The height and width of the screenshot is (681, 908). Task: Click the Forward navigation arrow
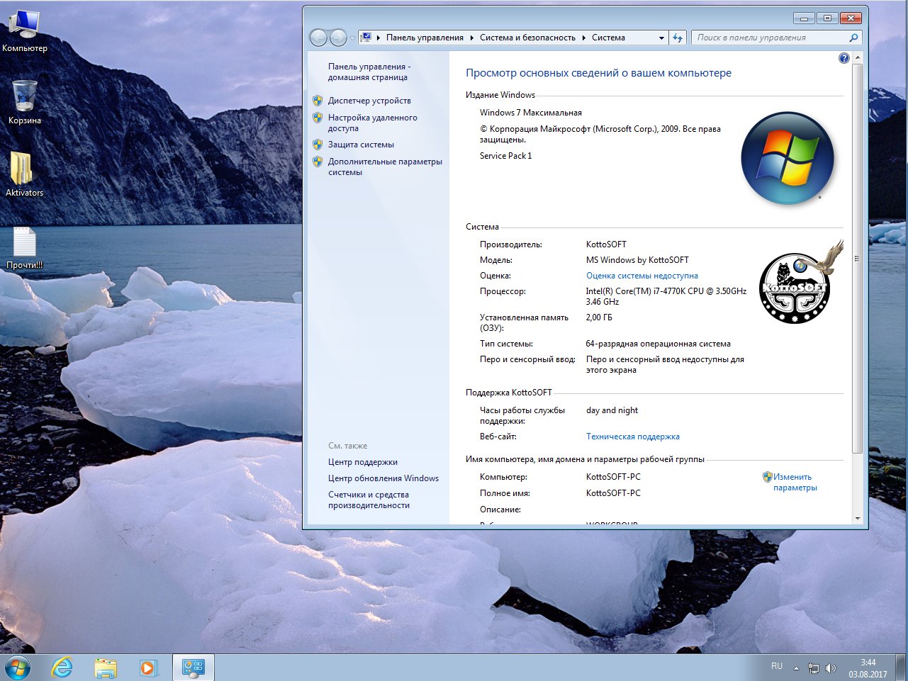[339, 38]
